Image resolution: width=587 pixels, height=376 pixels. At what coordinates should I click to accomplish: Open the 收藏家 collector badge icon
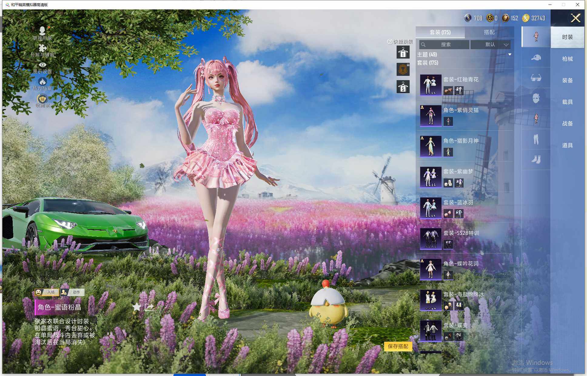coord(42,99)
